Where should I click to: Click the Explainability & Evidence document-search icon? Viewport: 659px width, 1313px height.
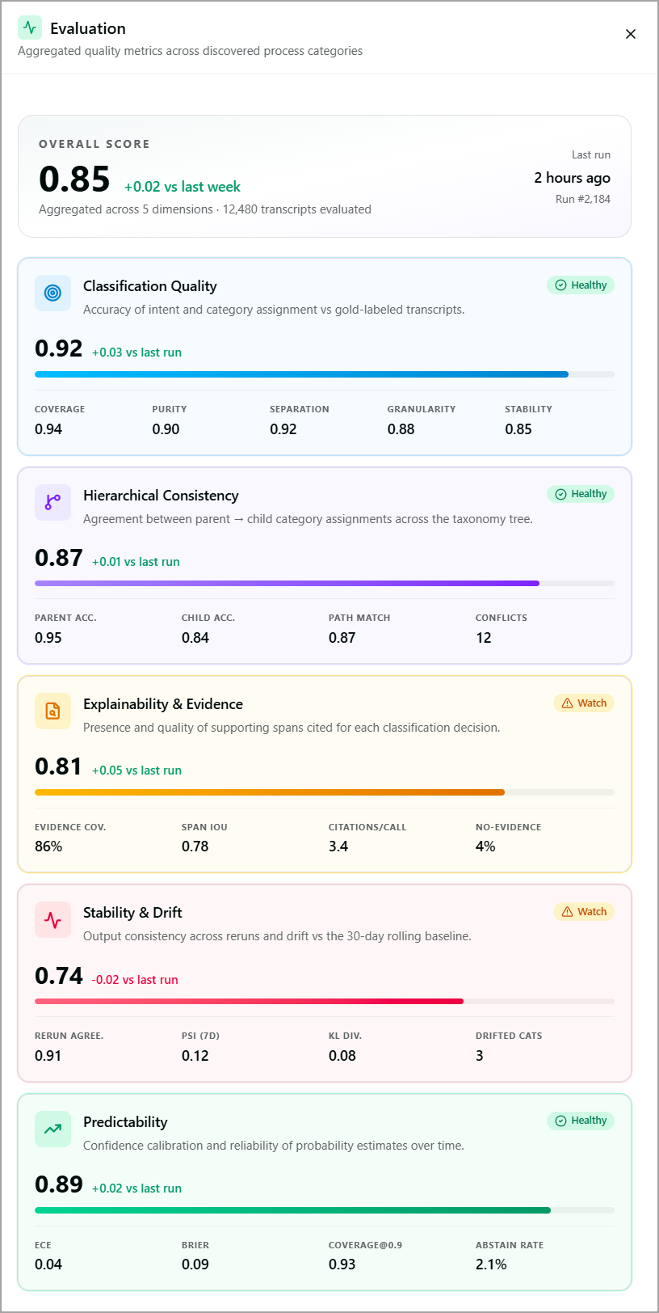pyautogui.click(x=52, y=711)
